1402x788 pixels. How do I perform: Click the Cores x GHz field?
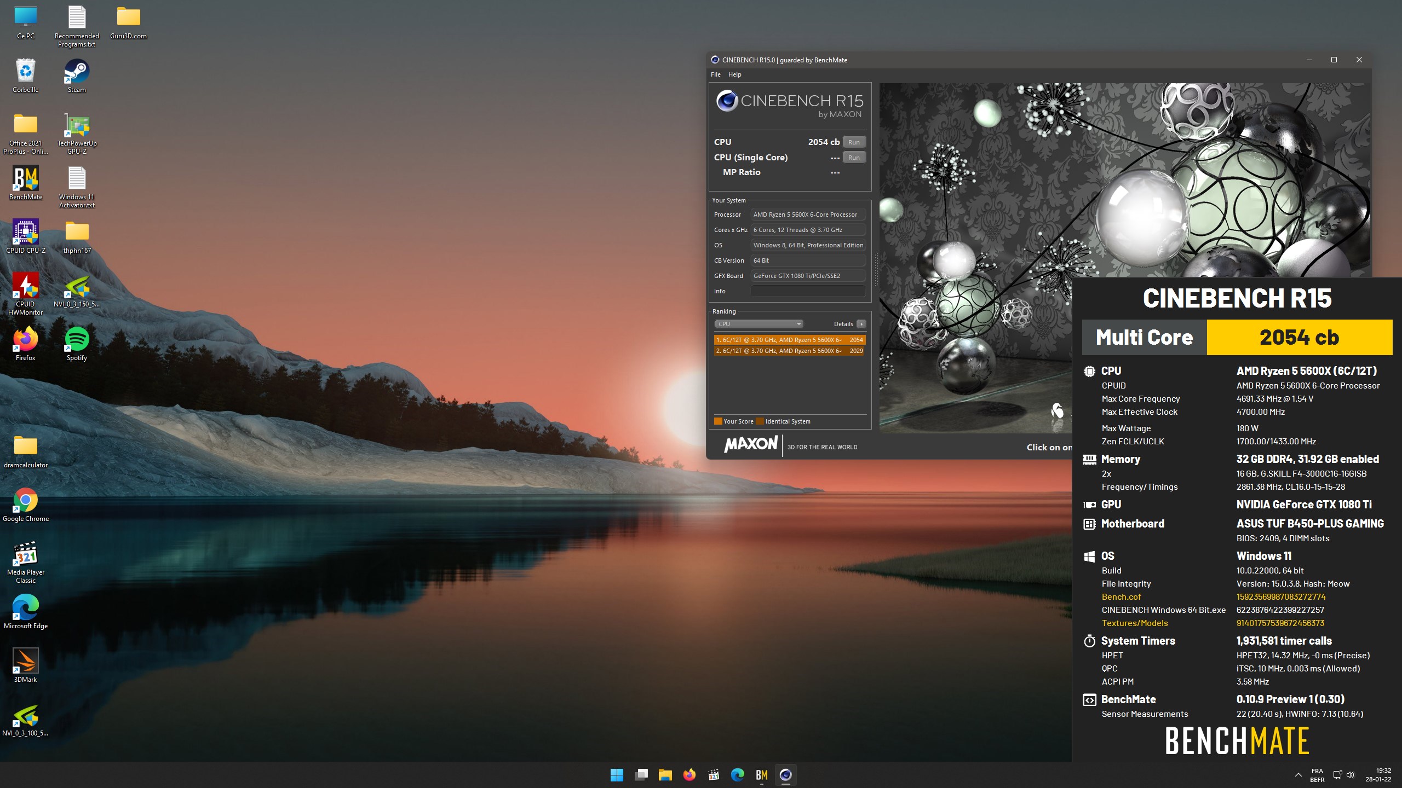808,230
